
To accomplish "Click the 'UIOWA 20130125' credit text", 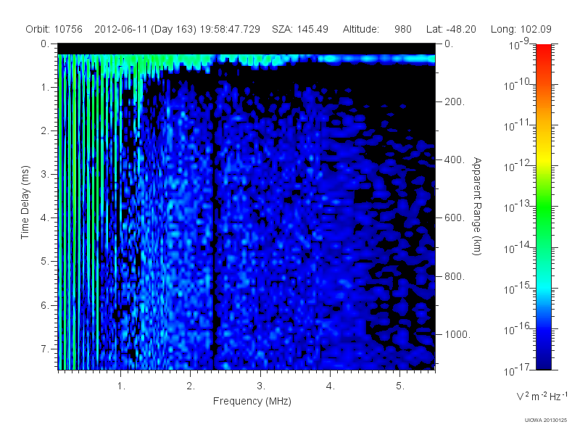I will pyautogui.click(x=546, y=420).
